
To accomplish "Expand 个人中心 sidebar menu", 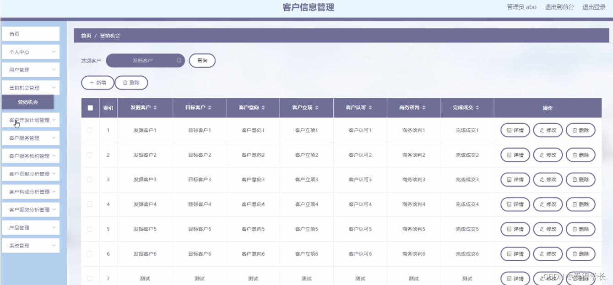I will 31,52.
